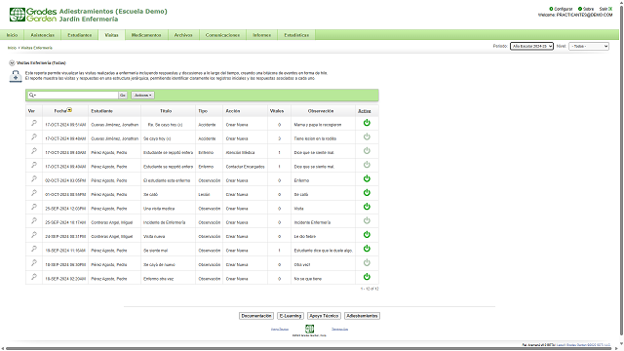Viewport: 624px width, 351px height.
Task: Click the nurse report icon beside description
Action: coord(16,76)
